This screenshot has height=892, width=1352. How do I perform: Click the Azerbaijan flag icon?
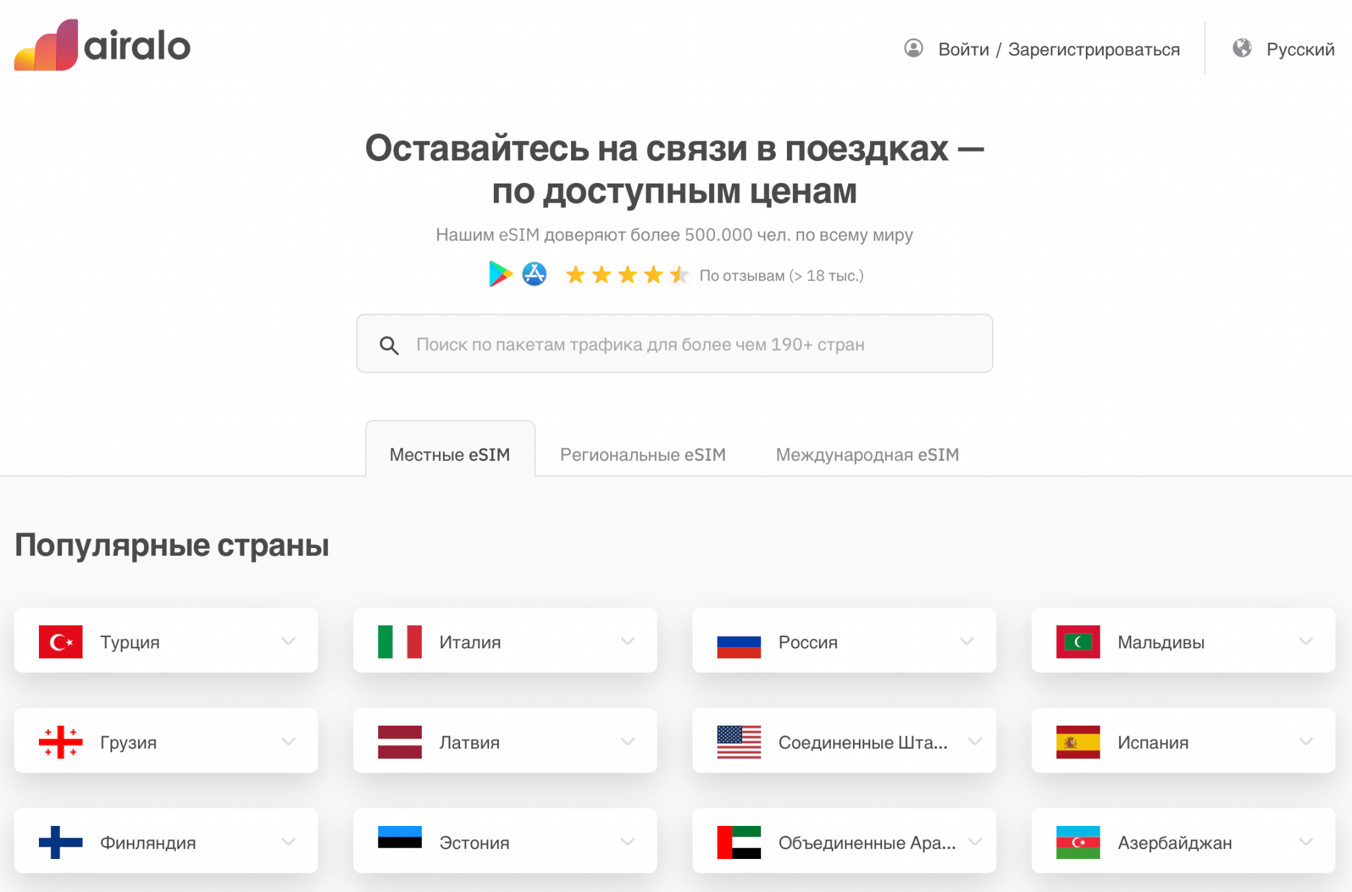tap(1078, 842)
